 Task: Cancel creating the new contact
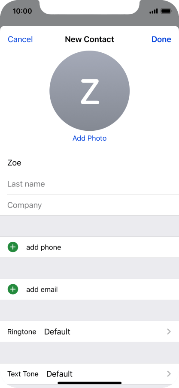(x=20, y=39)
